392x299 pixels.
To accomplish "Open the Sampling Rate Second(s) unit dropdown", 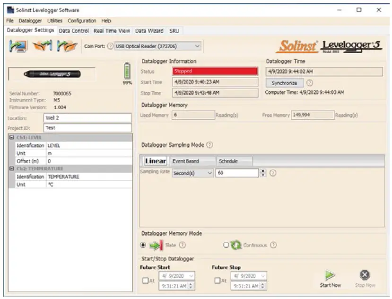I will (x=192, y=173).
